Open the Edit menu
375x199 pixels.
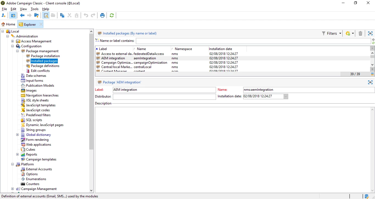(x=13, y=9)
